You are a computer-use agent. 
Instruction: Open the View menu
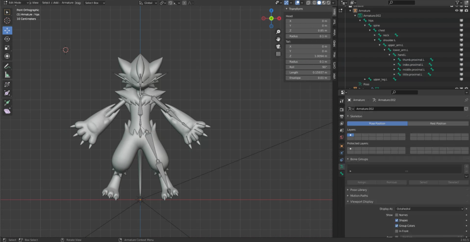(x=35, y=3)
